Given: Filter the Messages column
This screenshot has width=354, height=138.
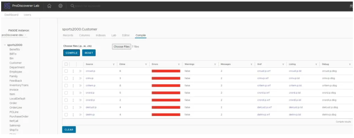Looking at the screenshot, I should click(x=251, y=65).
